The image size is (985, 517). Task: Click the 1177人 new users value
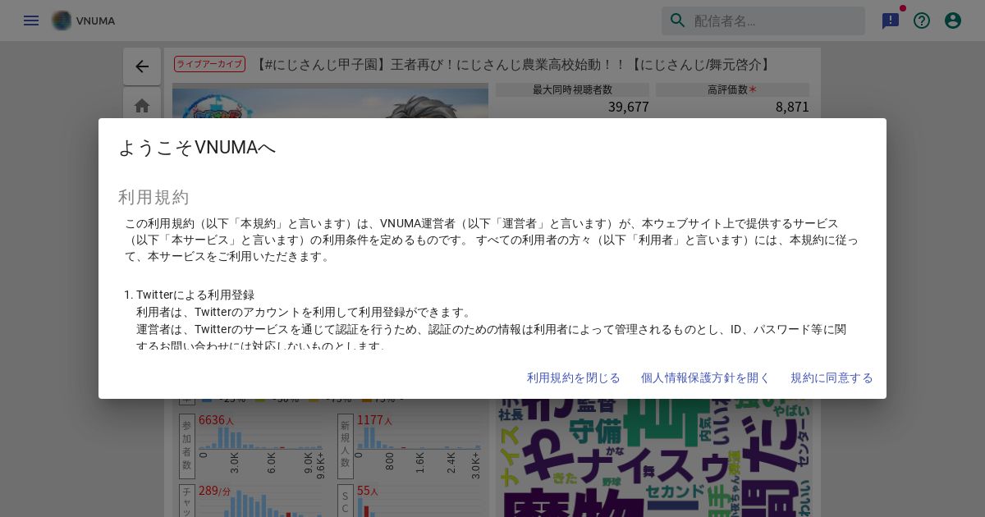coord(374,420)
